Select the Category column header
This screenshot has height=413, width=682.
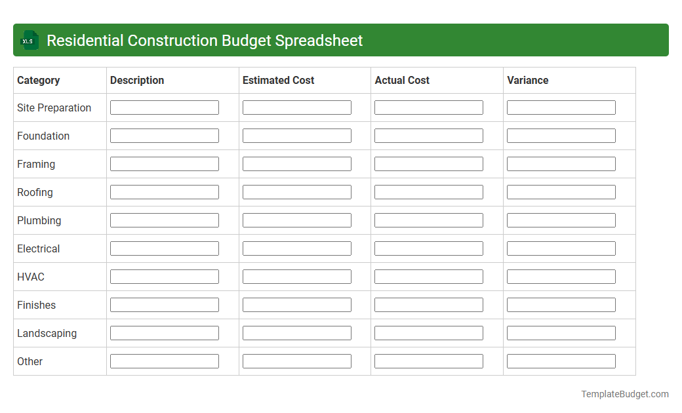(38, 80)
